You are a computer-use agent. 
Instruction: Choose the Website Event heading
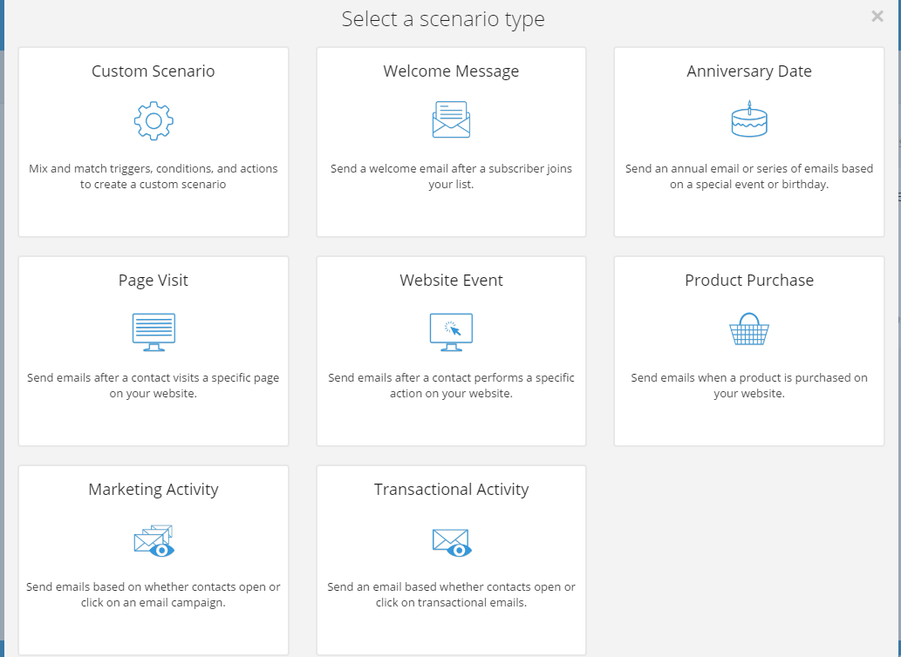pos(451,281)
